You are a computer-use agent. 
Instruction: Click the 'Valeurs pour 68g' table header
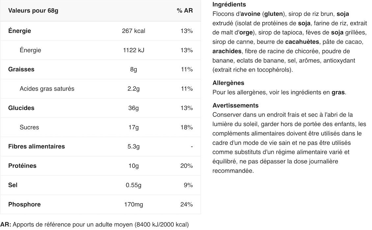pos(33,11)
